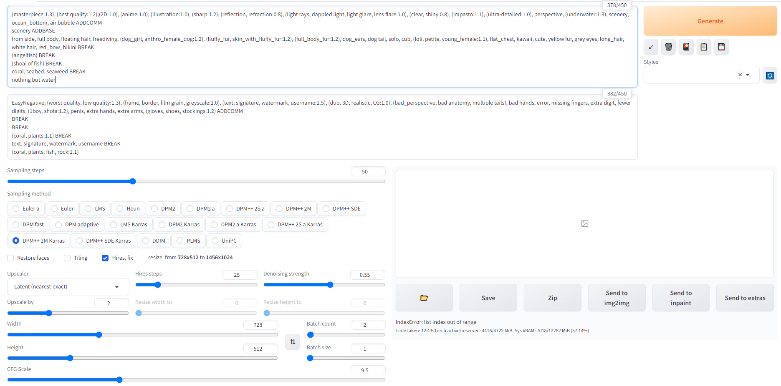Refresh the styles list with blue refresh icon
The image size is (781, 386).
point(770,75)
